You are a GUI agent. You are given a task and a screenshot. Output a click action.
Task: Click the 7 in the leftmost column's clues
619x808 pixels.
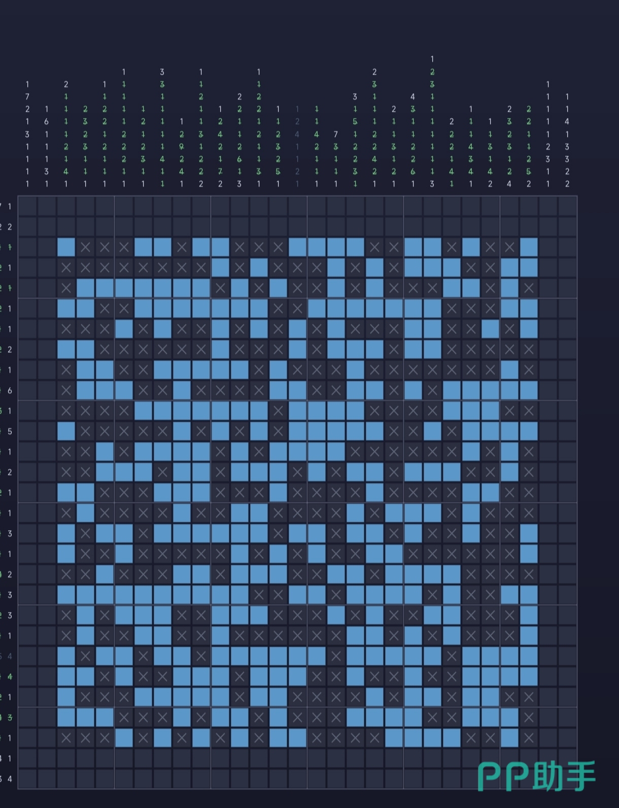pyautogui.click(x=27, y=96)
